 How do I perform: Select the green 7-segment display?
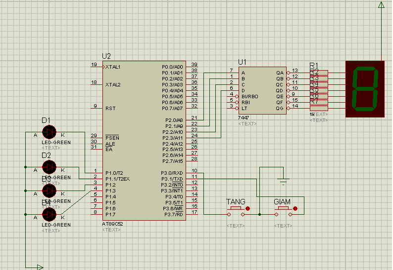365,89
